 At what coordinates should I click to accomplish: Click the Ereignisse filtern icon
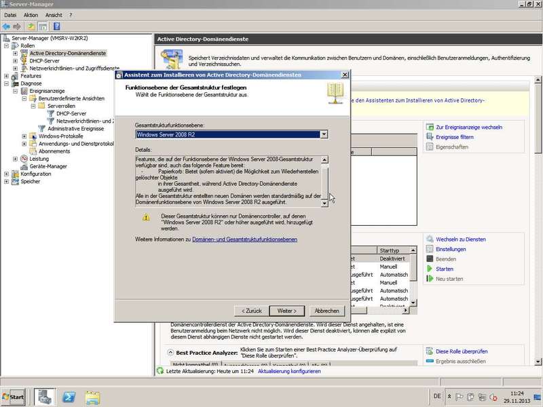point(430,137)
